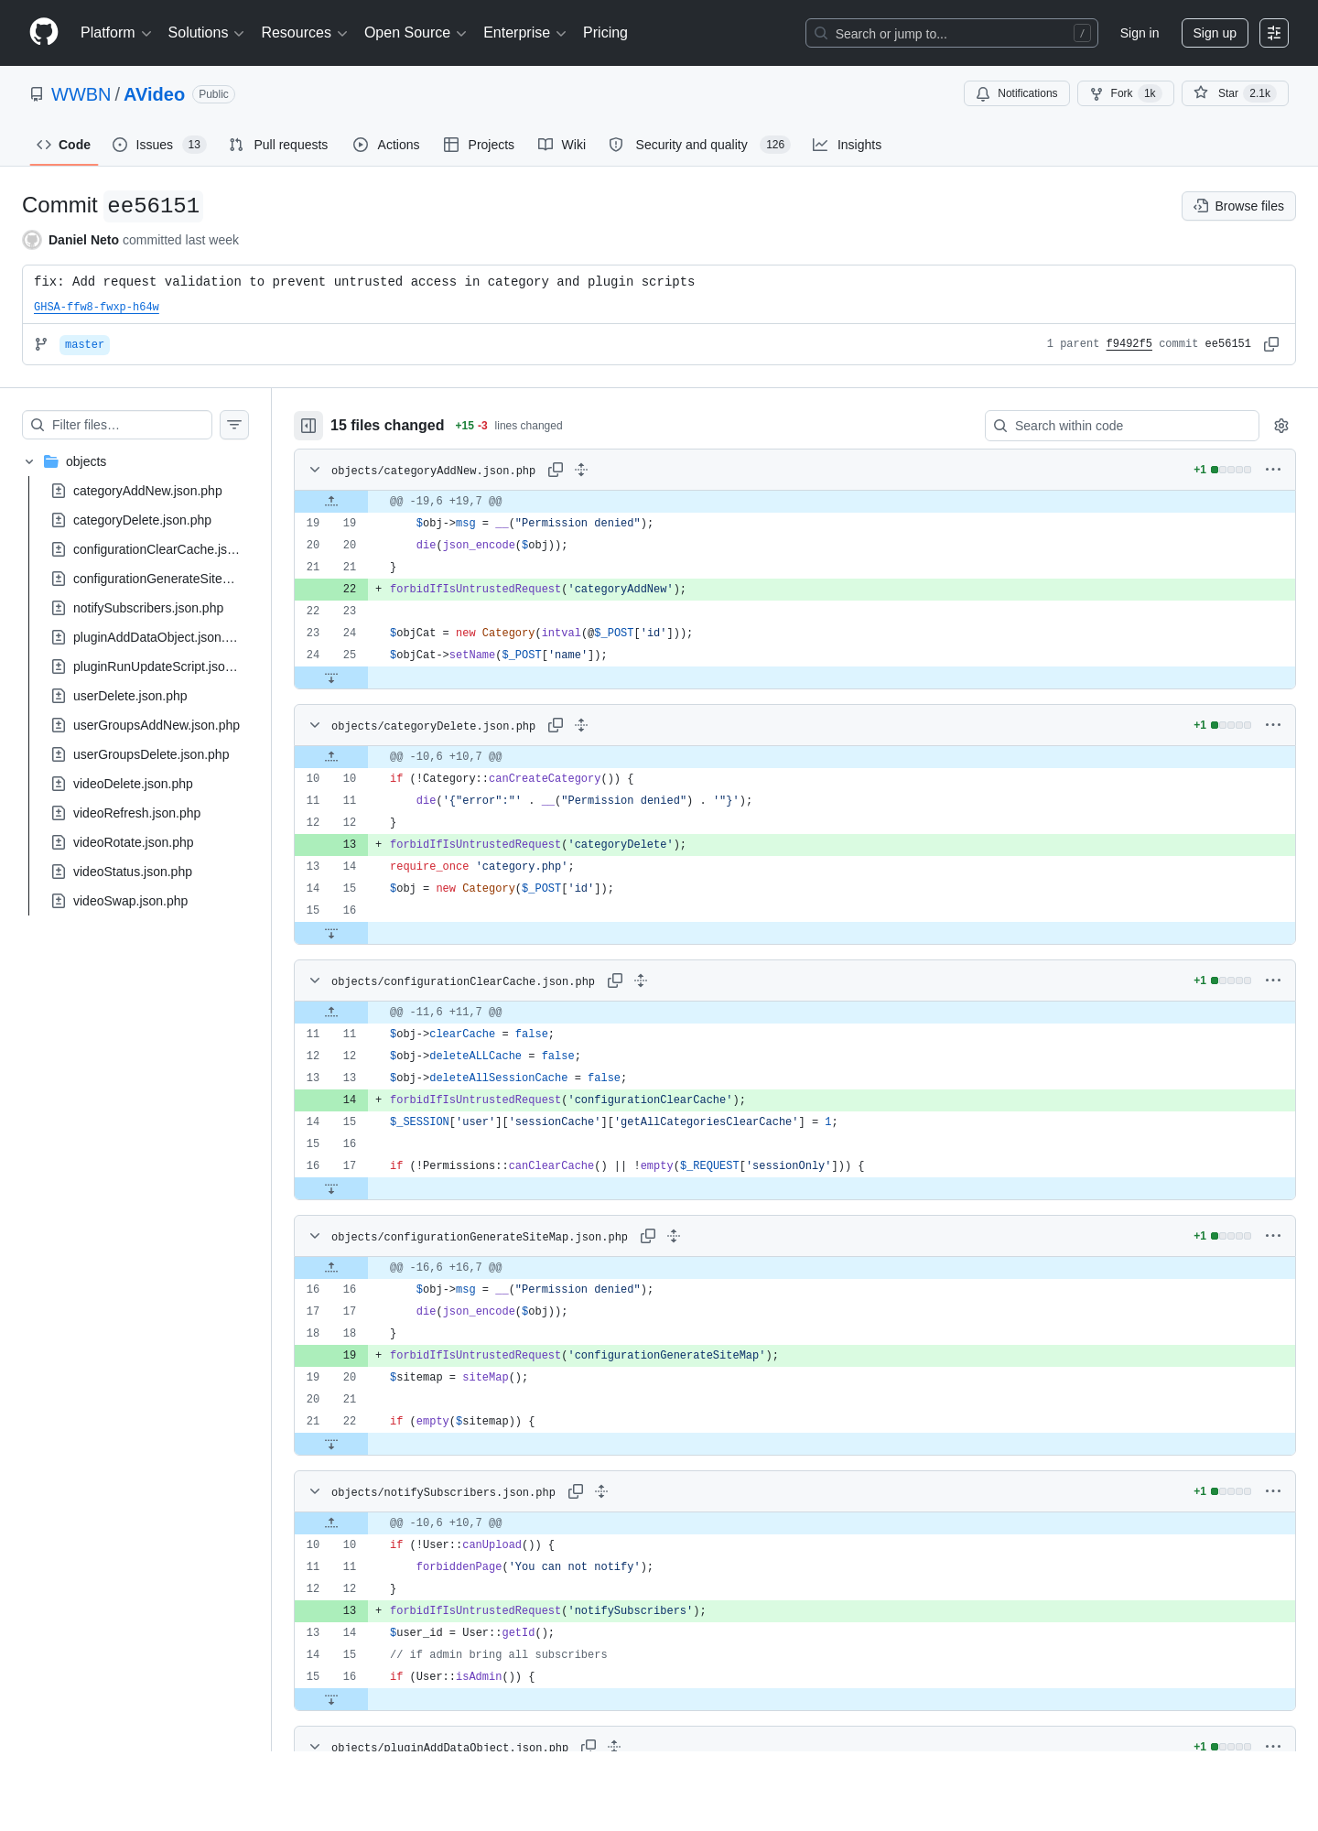Open the Pull requests tab
Image resolution: width=1318 pixels, height=1831 pixels.
[x=278, y=145]
